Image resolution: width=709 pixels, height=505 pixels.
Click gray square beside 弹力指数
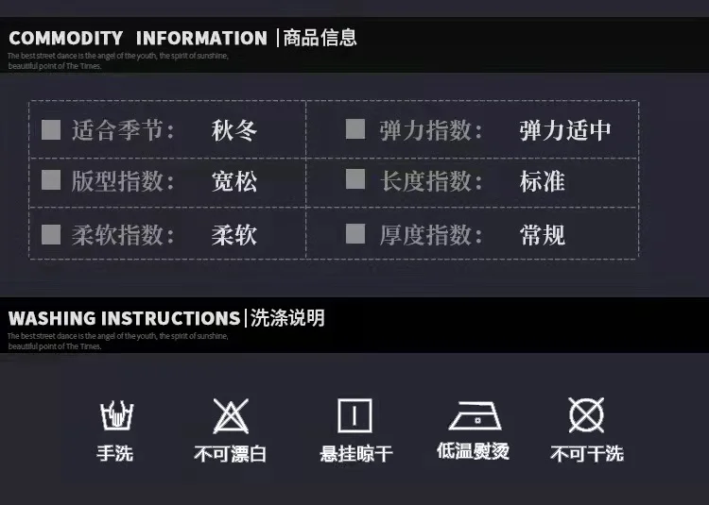point(355,129)
